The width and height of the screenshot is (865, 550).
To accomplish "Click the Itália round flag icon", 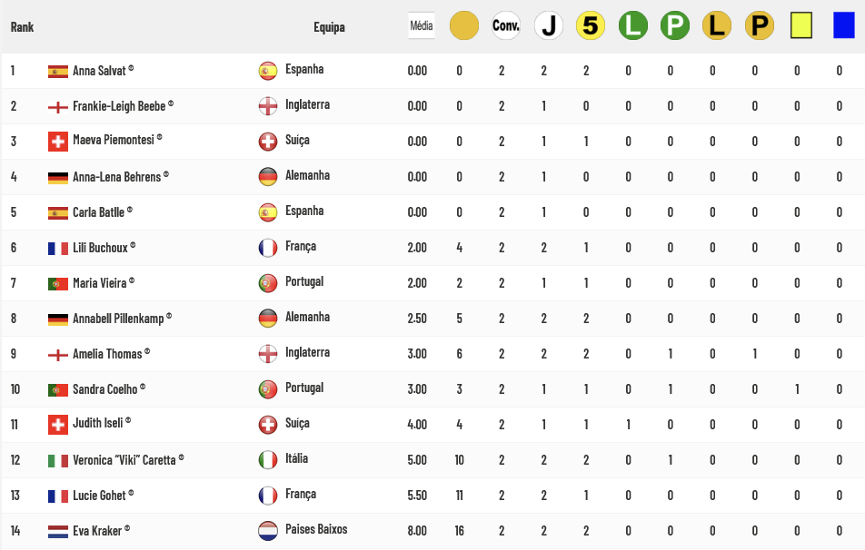I will click(268, 459).
